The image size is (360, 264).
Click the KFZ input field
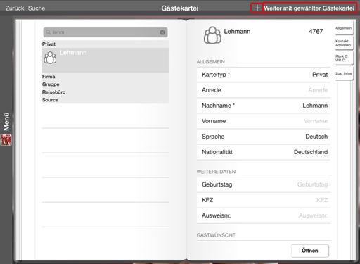(x=264, y=200)
